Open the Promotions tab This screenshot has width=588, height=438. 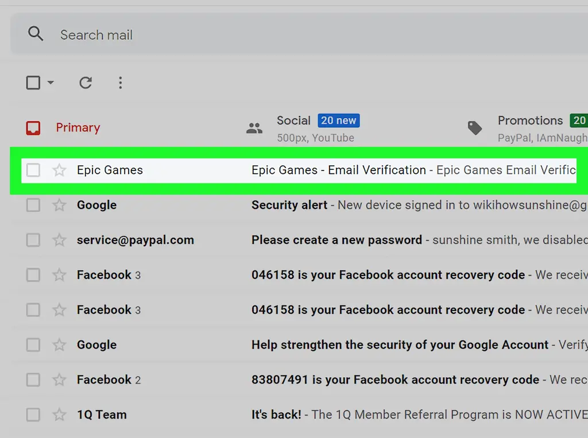click(x=527, y=128)
